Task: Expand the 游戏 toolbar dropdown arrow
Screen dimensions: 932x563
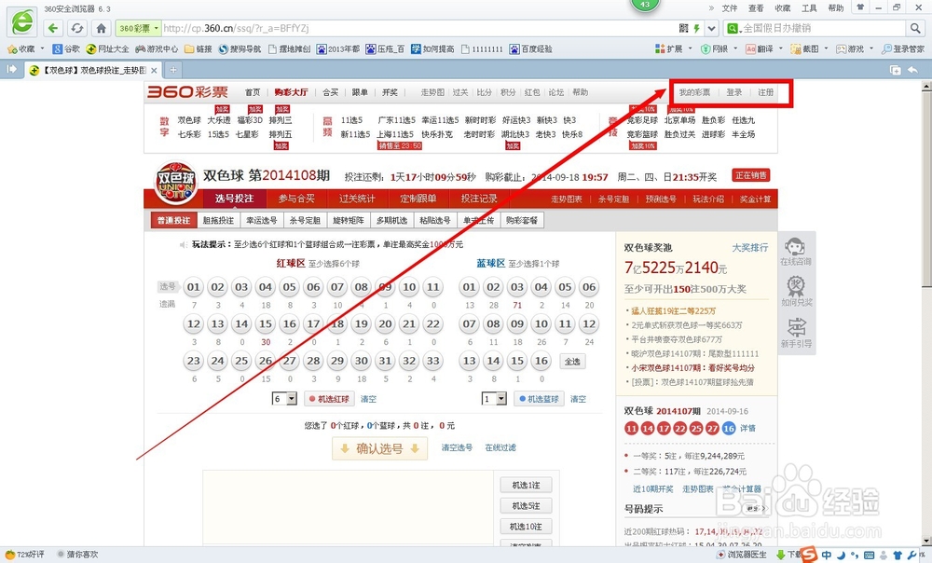Action: point(871,48)
